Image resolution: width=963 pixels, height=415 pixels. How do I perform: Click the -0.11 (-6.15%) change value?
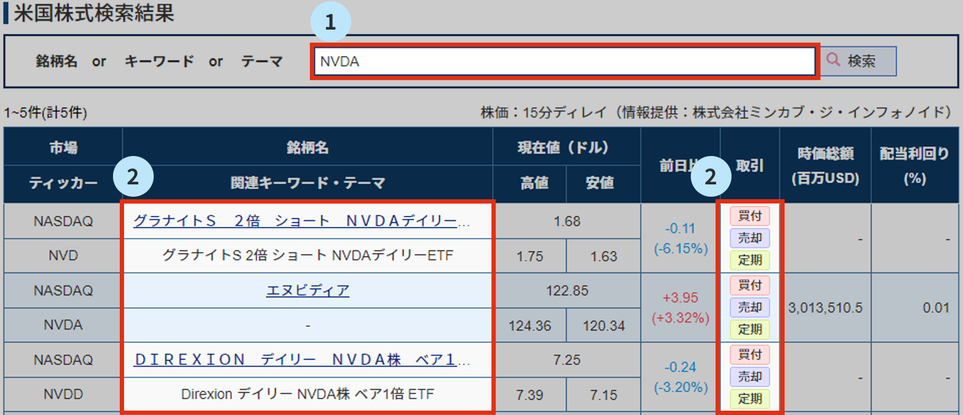point(680,239)
